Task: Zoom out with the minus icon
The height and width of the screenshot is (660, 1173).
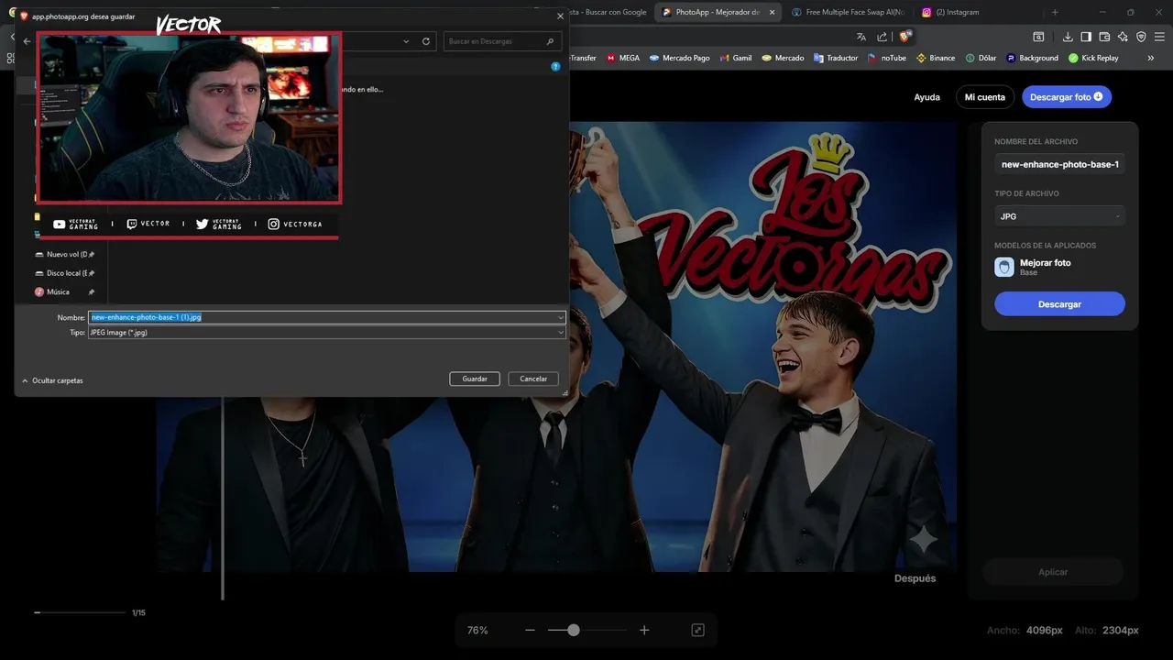Action: tap(530, 630)
